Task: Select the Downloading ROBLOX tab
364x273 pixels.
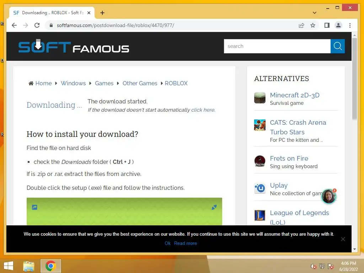Action: (52, 13)
